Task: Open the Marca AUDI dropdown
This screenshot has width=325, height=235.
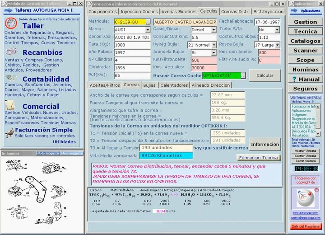Action: pos(148,30)
